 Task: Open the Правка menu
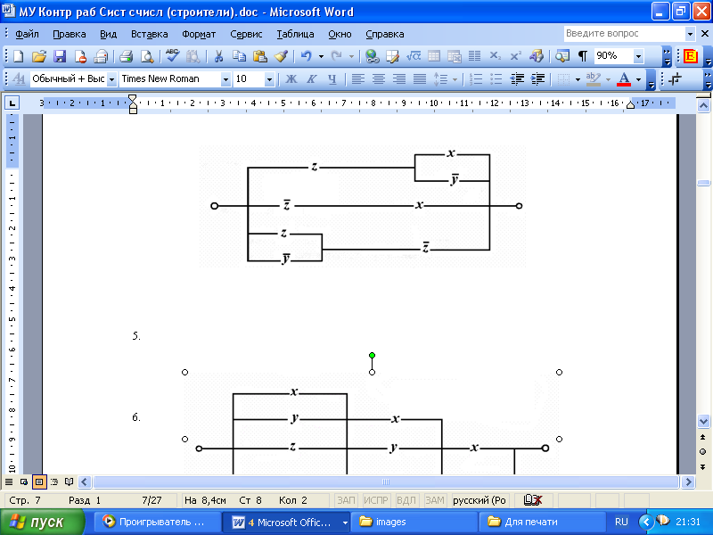tap(70, 34)
